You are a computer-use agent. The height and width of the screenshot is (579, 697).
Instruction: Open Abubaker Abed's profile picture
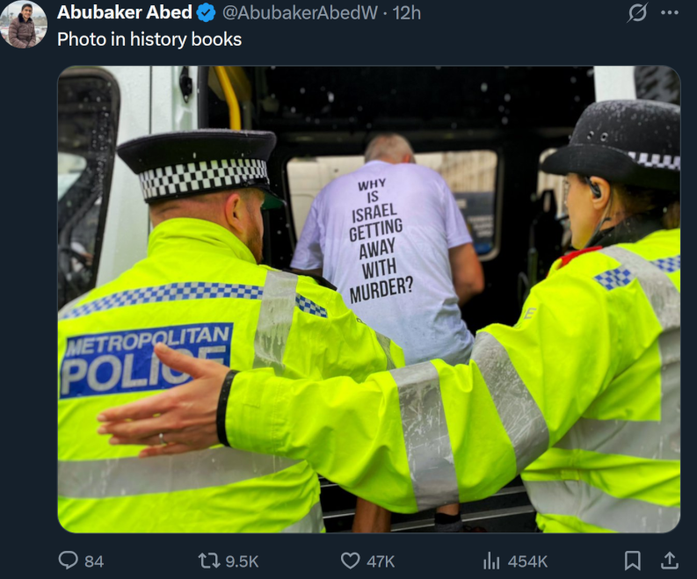[x=24, y=24]
